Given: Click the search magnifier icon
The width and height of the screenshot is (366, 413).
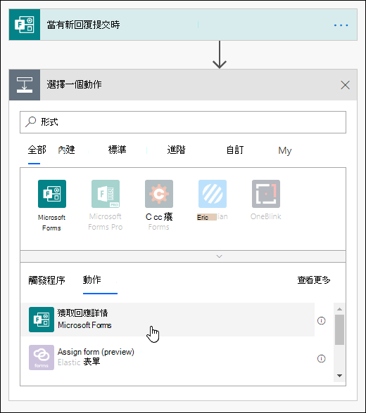Looking at the screenshot, I should click(x=30, y=122).
